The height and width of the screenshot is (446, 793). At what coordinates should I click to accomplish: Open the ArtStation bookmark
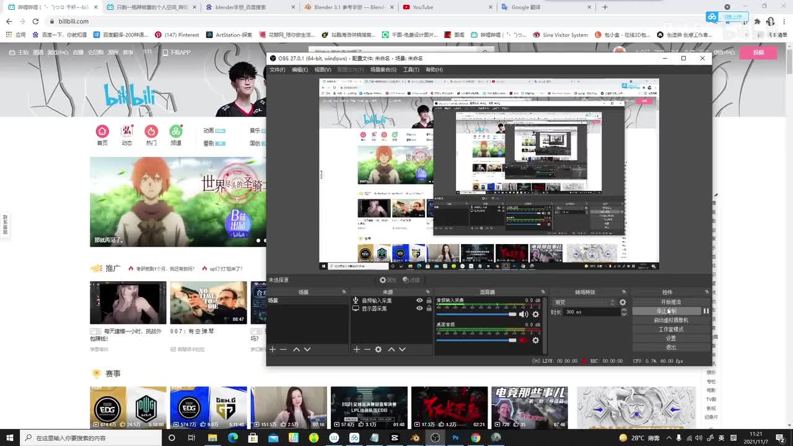pyautogui.click(x=229, y=35)
